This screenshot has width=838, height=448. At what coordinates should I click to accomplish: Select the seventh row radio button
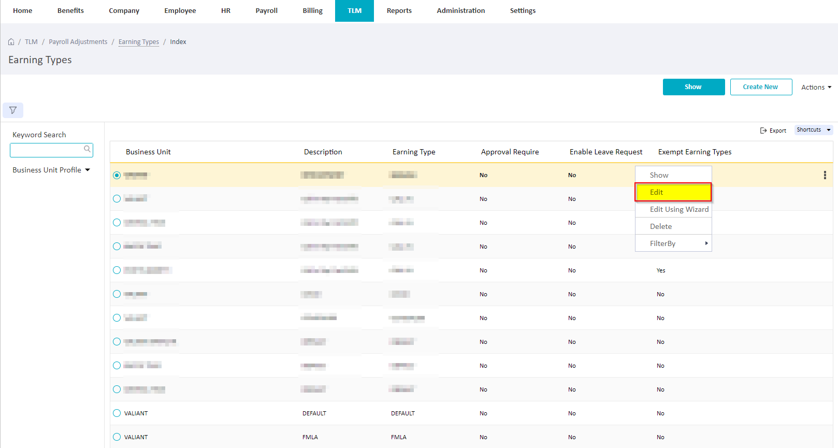coord(117,318)
